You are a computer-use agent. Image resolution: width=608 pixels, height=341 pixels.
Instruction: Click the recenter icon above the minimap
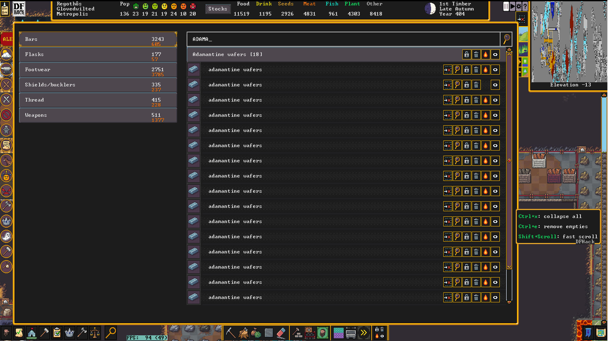point(521,19)
